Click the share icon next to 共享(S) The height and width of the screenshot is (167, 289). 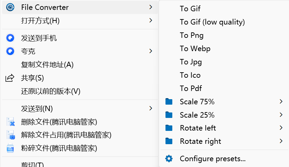click(10, 78)
